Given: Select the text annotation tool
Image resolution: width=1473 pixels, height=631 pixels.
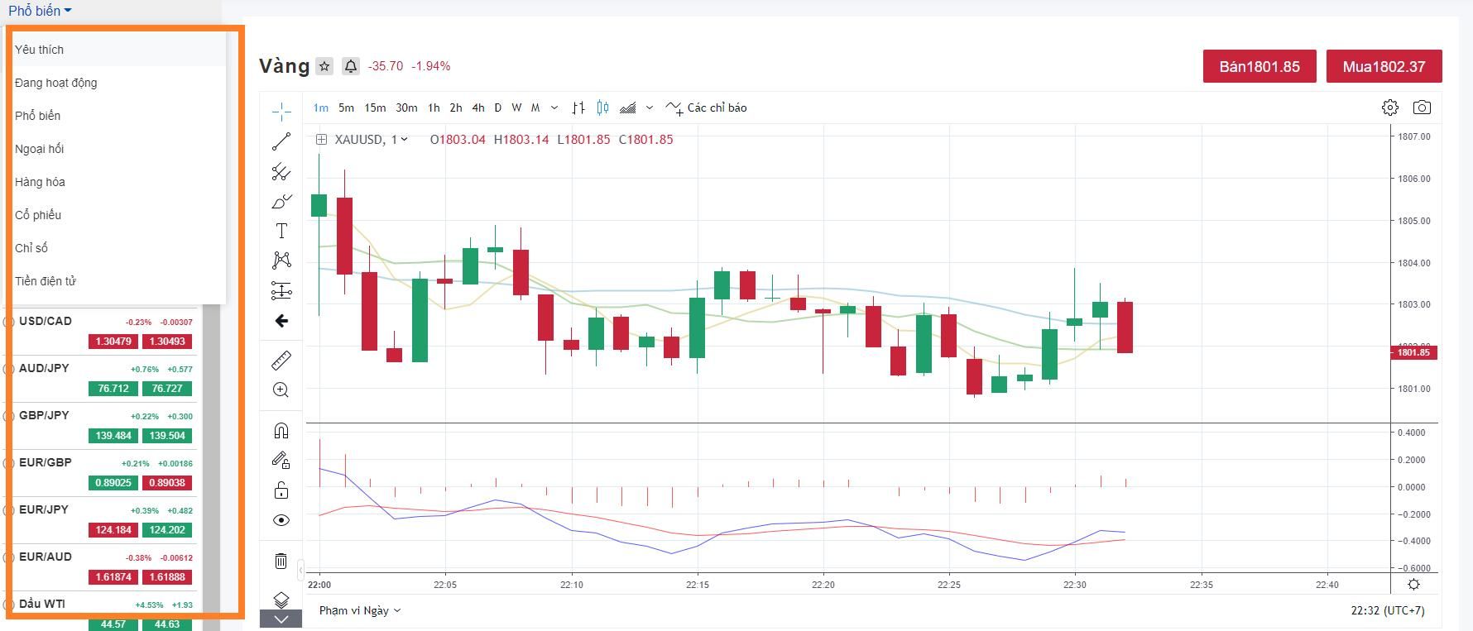Looking at the screenshot, I should 281,231.
